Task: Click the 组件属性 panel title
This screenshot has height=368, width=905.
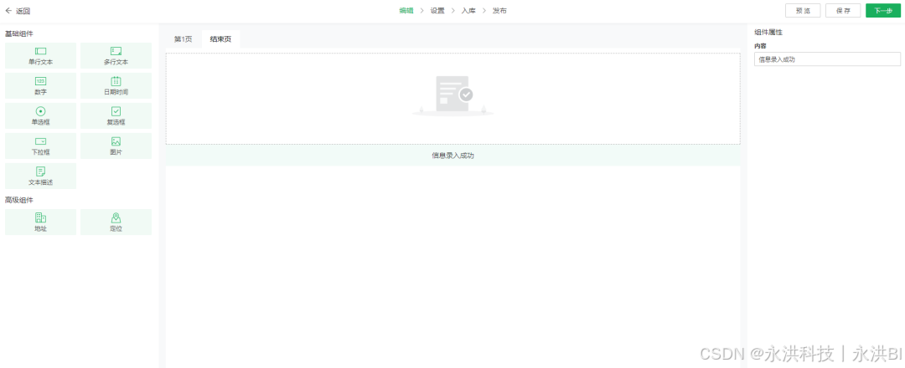Action: pos(768,33)
